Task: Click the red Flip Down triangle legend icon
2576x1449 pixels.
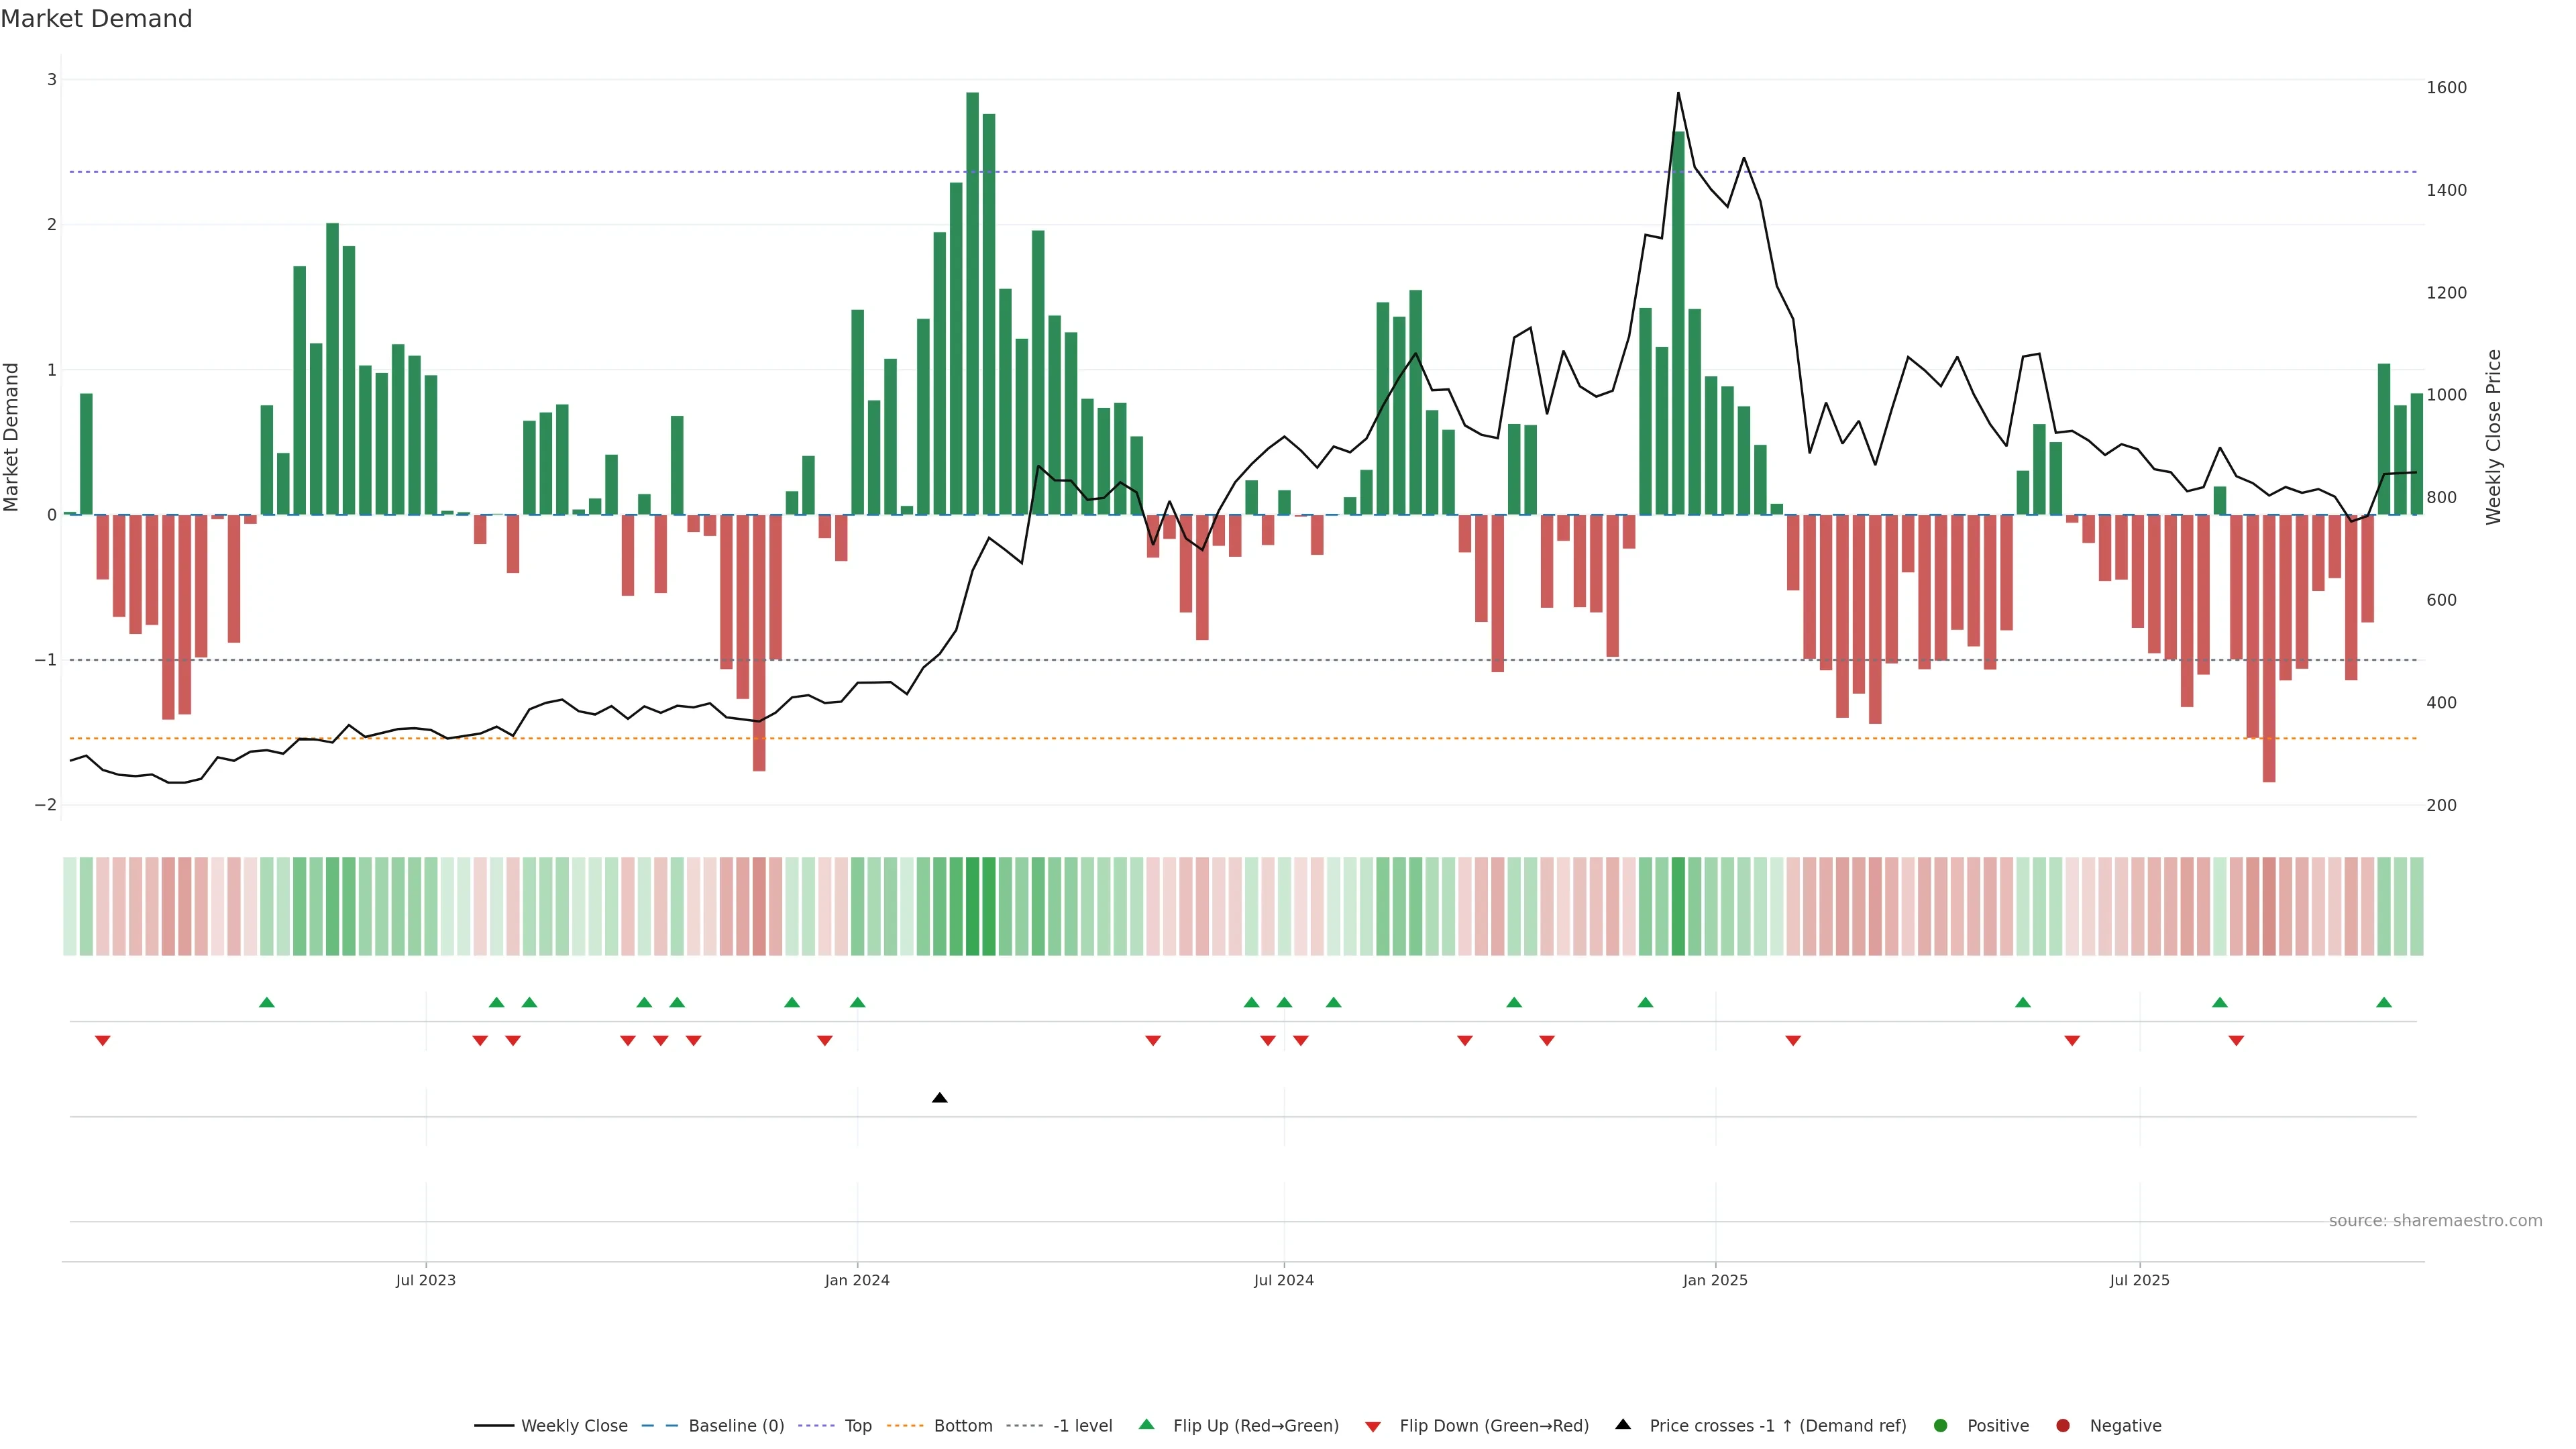Action: (1372, 1426)
